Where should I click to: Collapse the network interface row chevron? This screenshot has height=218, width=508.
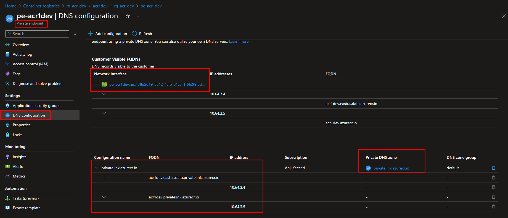(97, 84)
